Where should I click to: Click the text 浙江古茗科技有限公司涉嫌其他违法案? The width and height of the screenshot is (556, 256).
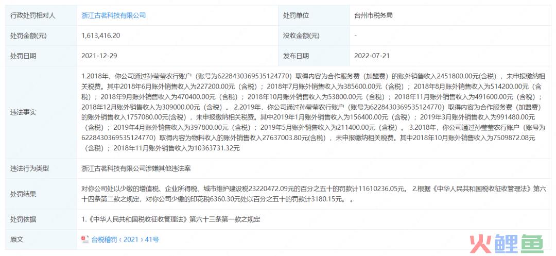[x=136, y=169]
